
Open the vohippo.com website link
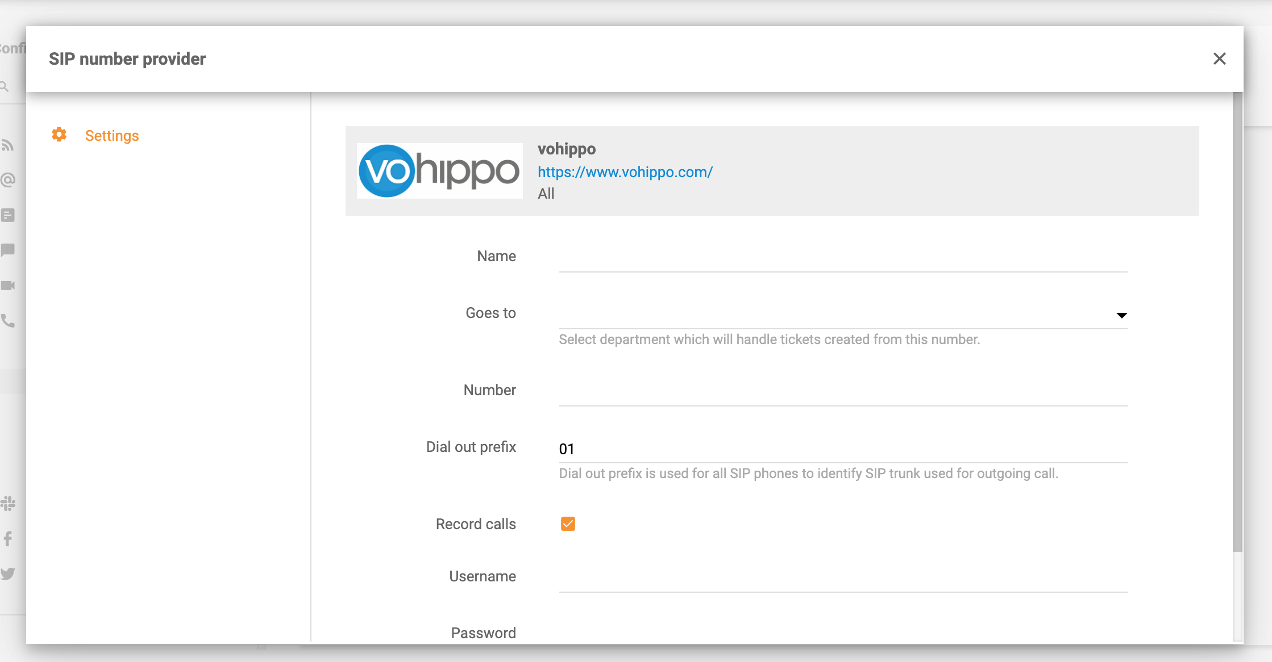[x=625, y=172]
